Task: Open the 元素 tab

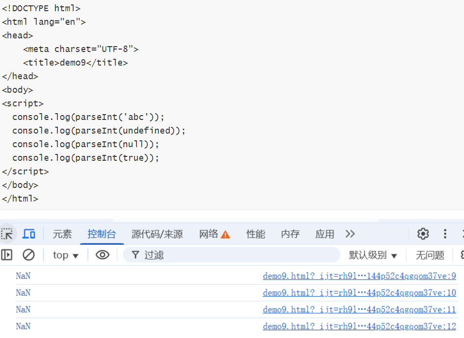Action: [62, 234]
